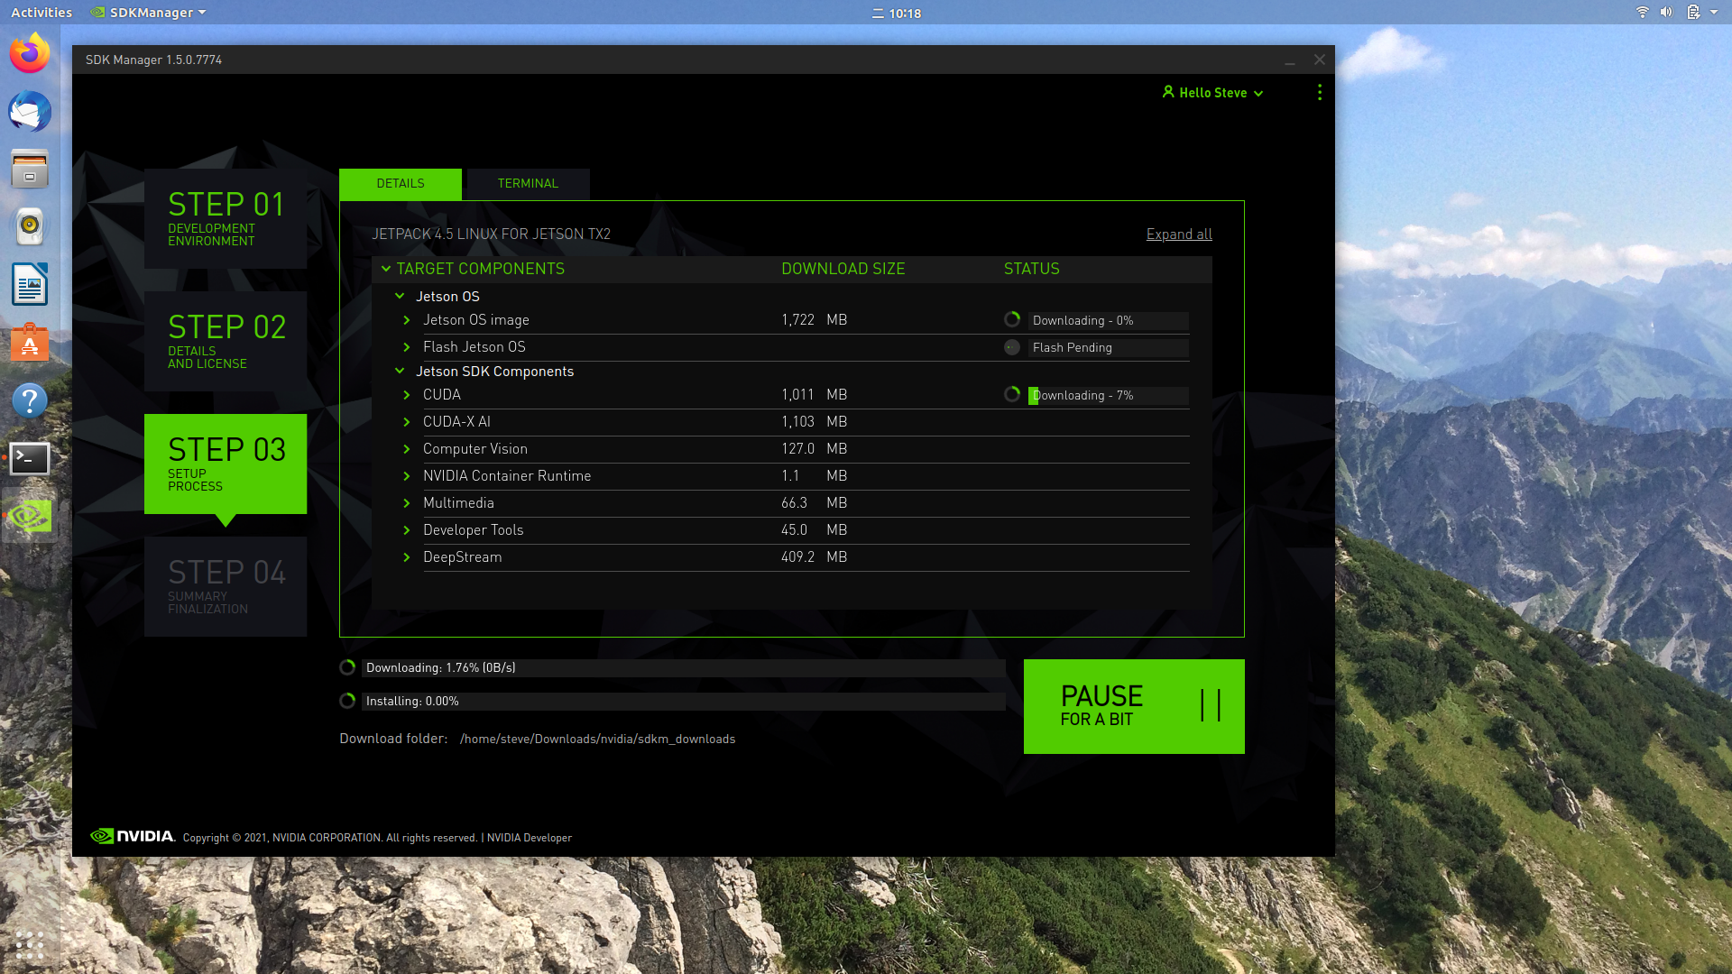Viewport: 1732px width, 974px height.
Task: Click the NVIDIA SDK Manager dock icon
Action: (30, 516)
